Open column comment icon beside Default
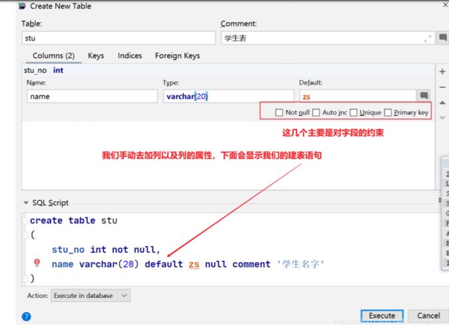This screenshot has height=331, width=449. 424,96
